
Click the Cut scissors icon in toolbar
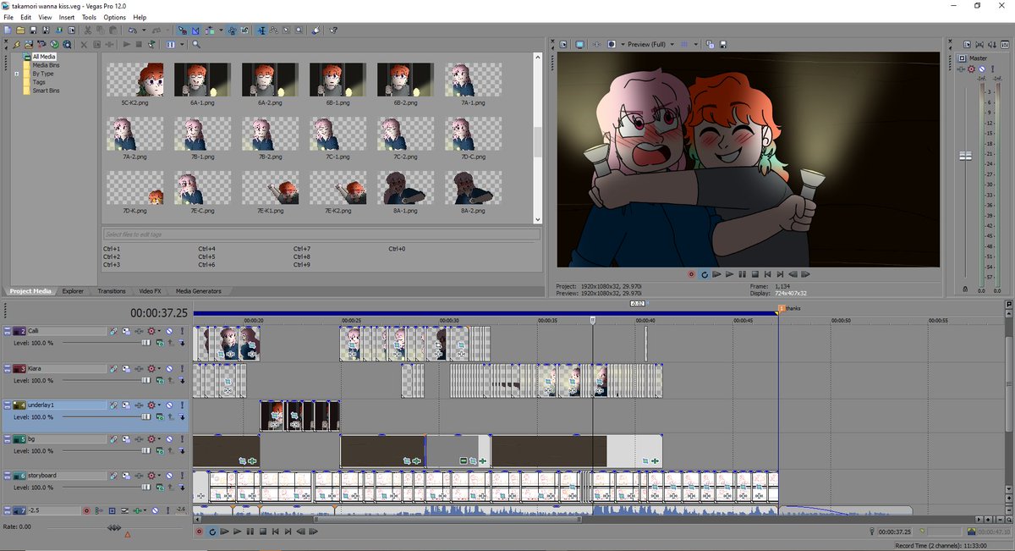click(x=88, y=30)
